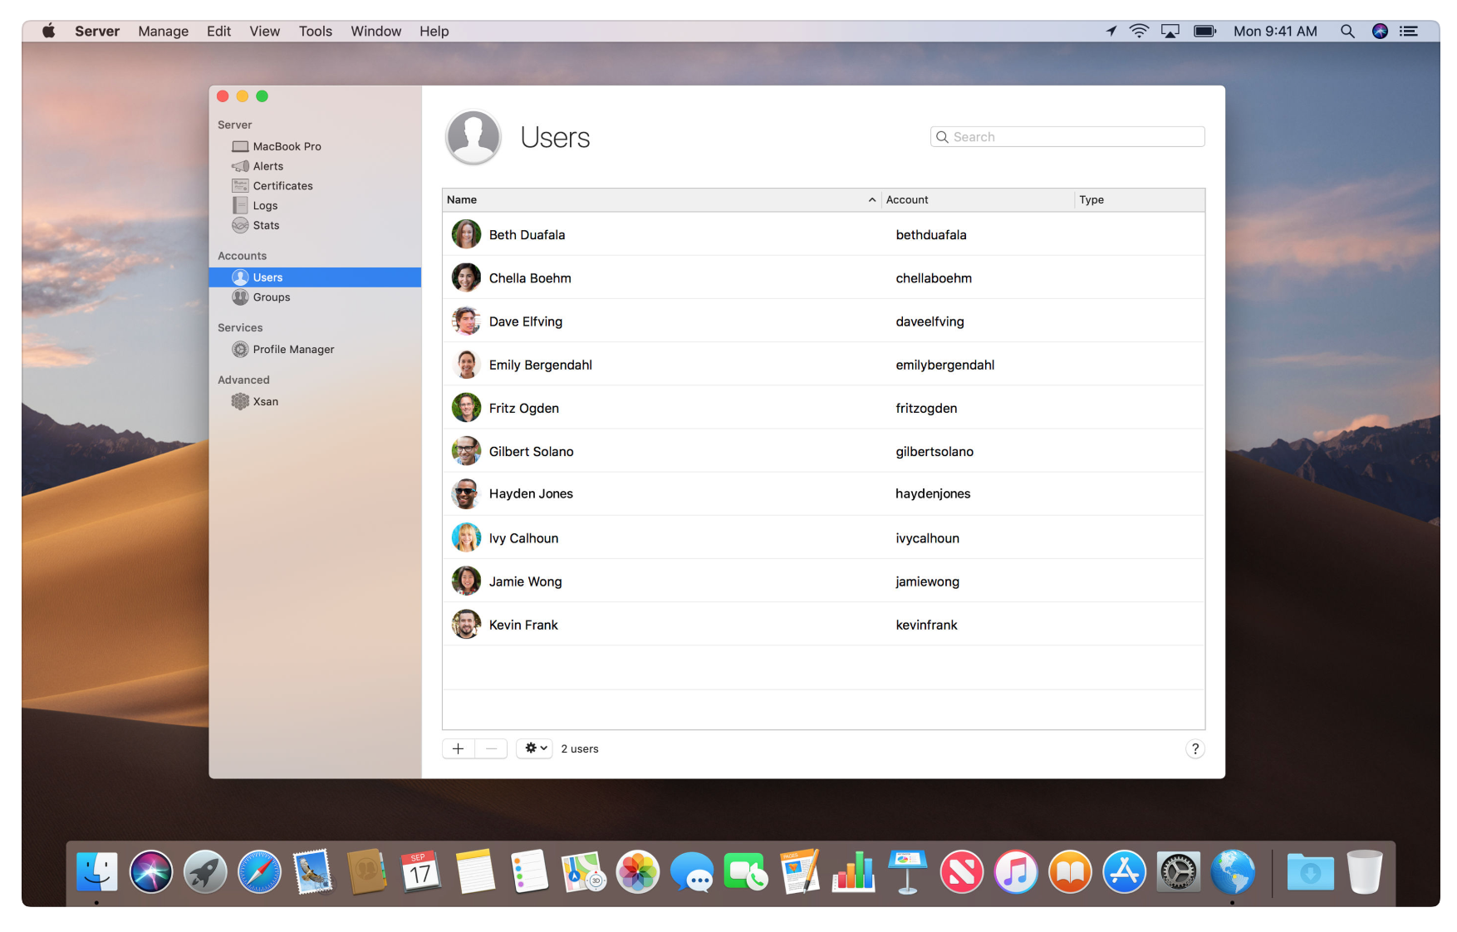The width and height of the screenshot is (1457, 932).
Task: Open Finder from the Dock
Action: [97, 872]
